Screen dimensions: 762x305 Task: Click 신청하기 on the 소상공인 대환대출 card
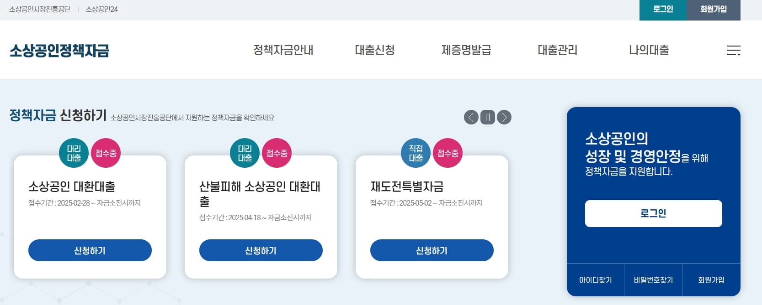90,250
